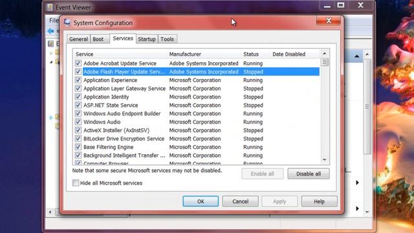The width and height of the screenshot is (414, 233).
Task: Toggle Application Layer Gateway Service checkbox
Action: click(78, 88)
